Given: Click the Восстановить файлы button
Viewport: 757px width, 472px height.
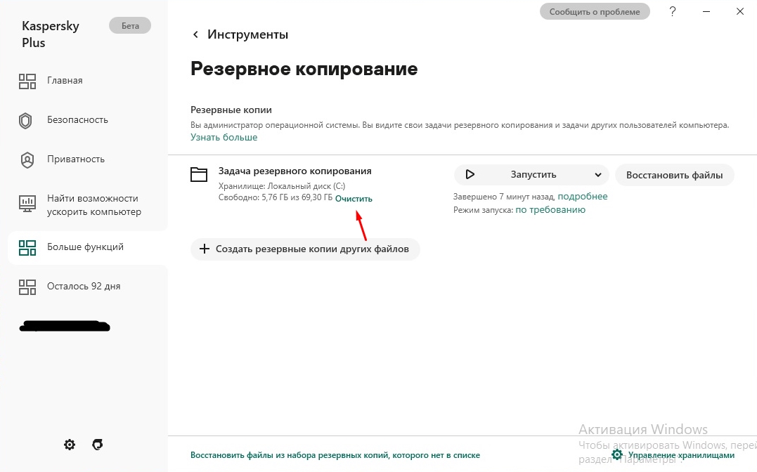Looking at the screenshot, I should [x=675, y=175].
